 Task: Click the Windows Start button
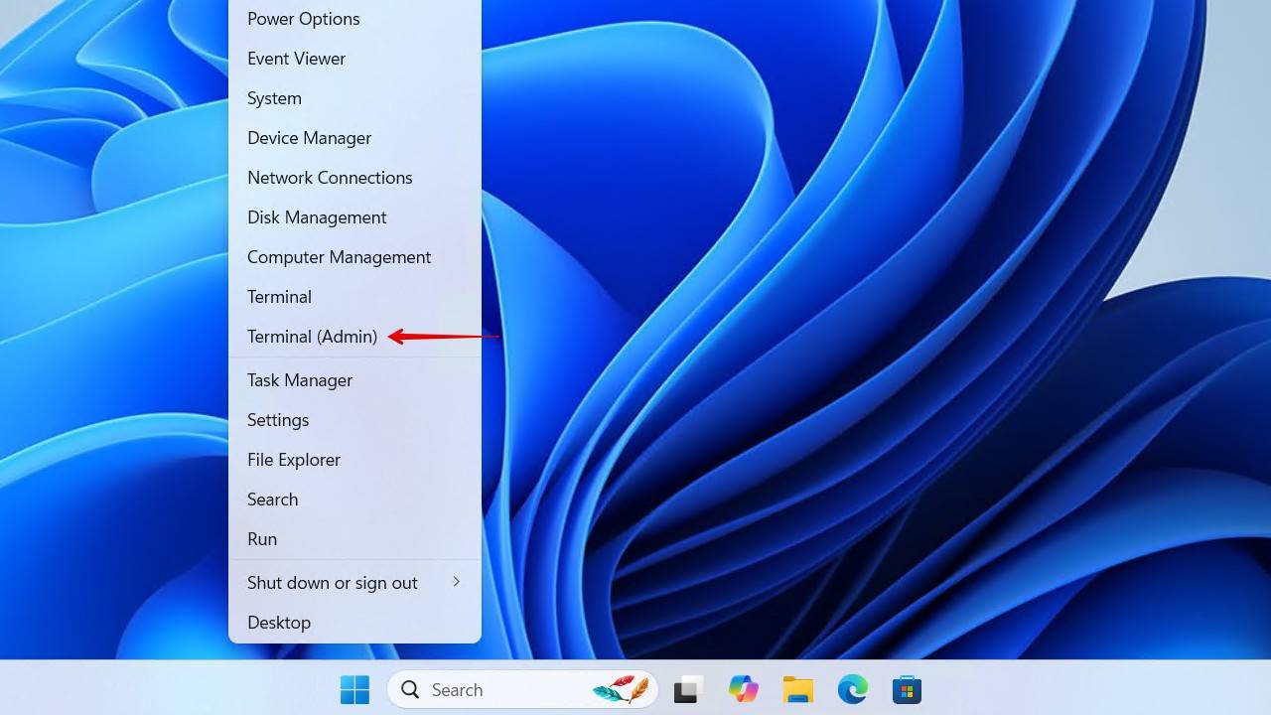coord(354,689)
